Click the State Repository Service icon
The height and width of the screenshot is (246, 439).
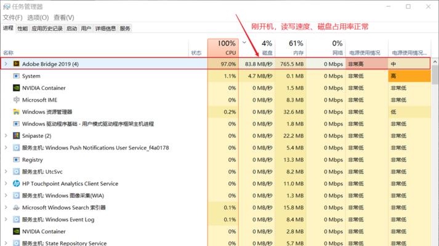(16, 243)
